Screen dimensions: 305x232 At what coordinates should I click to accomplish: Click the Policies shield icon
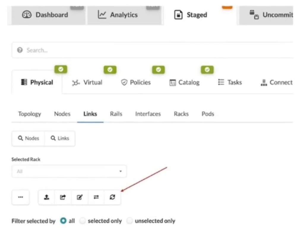[124, 82]
